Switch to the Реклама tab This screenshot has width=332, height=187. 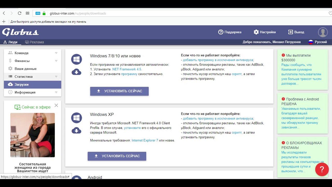tap(34, 42)
